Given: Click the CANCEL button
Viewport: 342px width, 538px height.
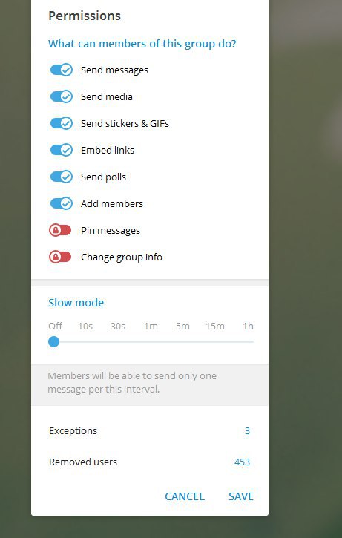Looking at the screenshot, I should pos(185,496).
